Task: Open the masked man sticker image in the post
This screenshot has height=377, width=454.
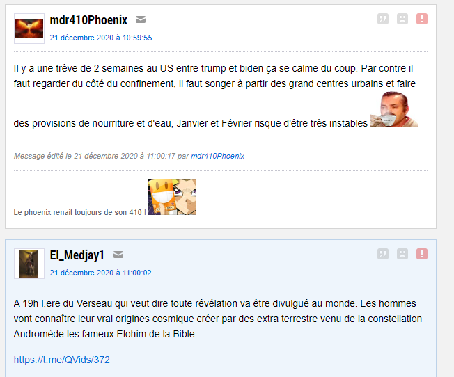Action: (x=394, y=109)
